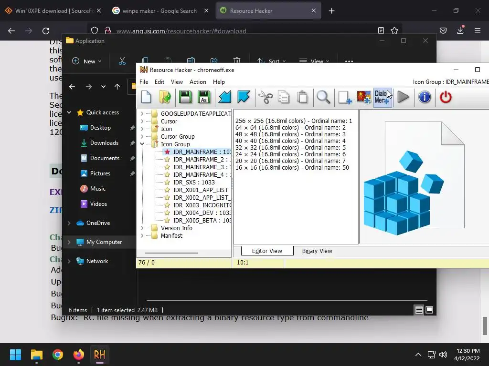Click the trash Delete icon in Application window
Image resolution: width=489 pixels, height=366 pixels.
click(x=237, y=61)
